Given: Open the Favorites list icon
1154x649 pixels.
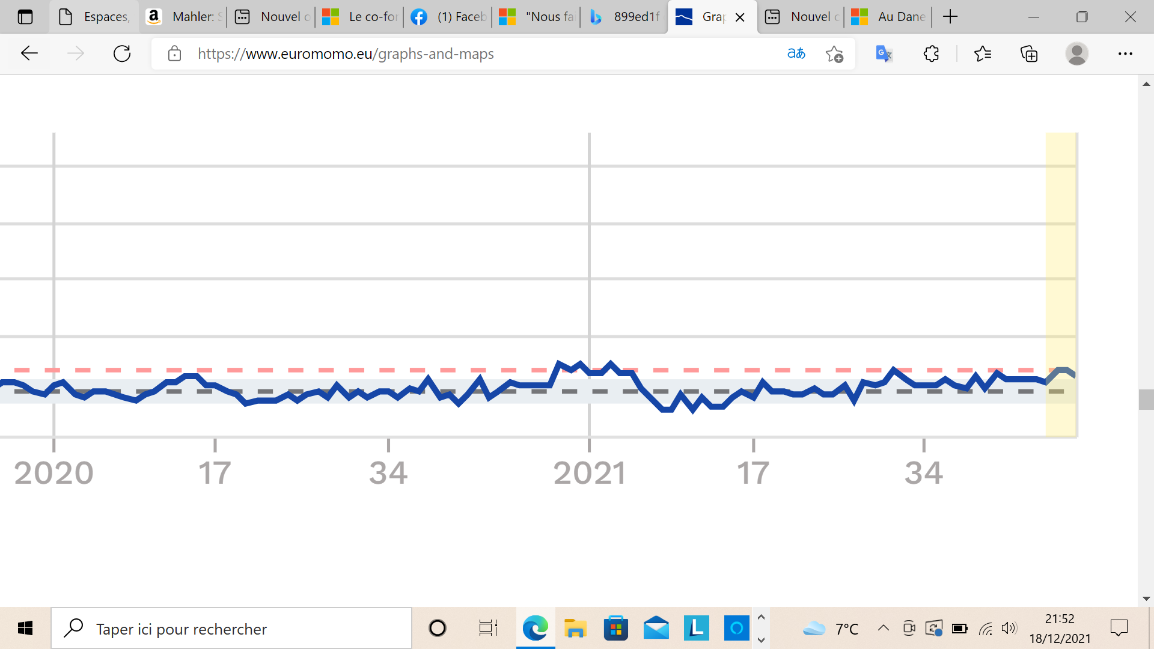Looking at the screenshot, I should point(983,53).
